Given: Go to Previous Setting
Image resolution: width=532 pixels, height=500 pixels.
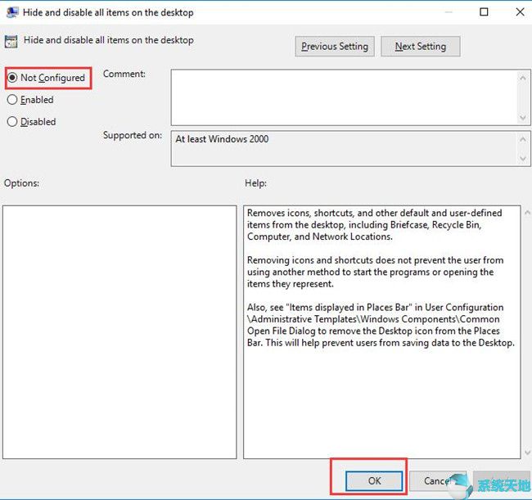Looking at the screenshot, I should pos(335,47).
